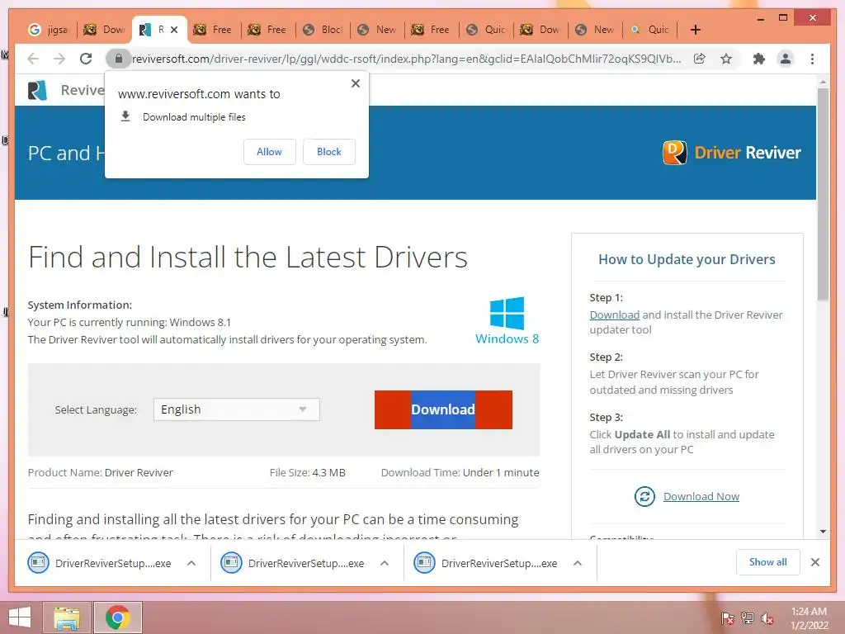845x634 pixels.
Task: Expand options for second DriverReviverSetup download
Action: click(x=385, y=563)
